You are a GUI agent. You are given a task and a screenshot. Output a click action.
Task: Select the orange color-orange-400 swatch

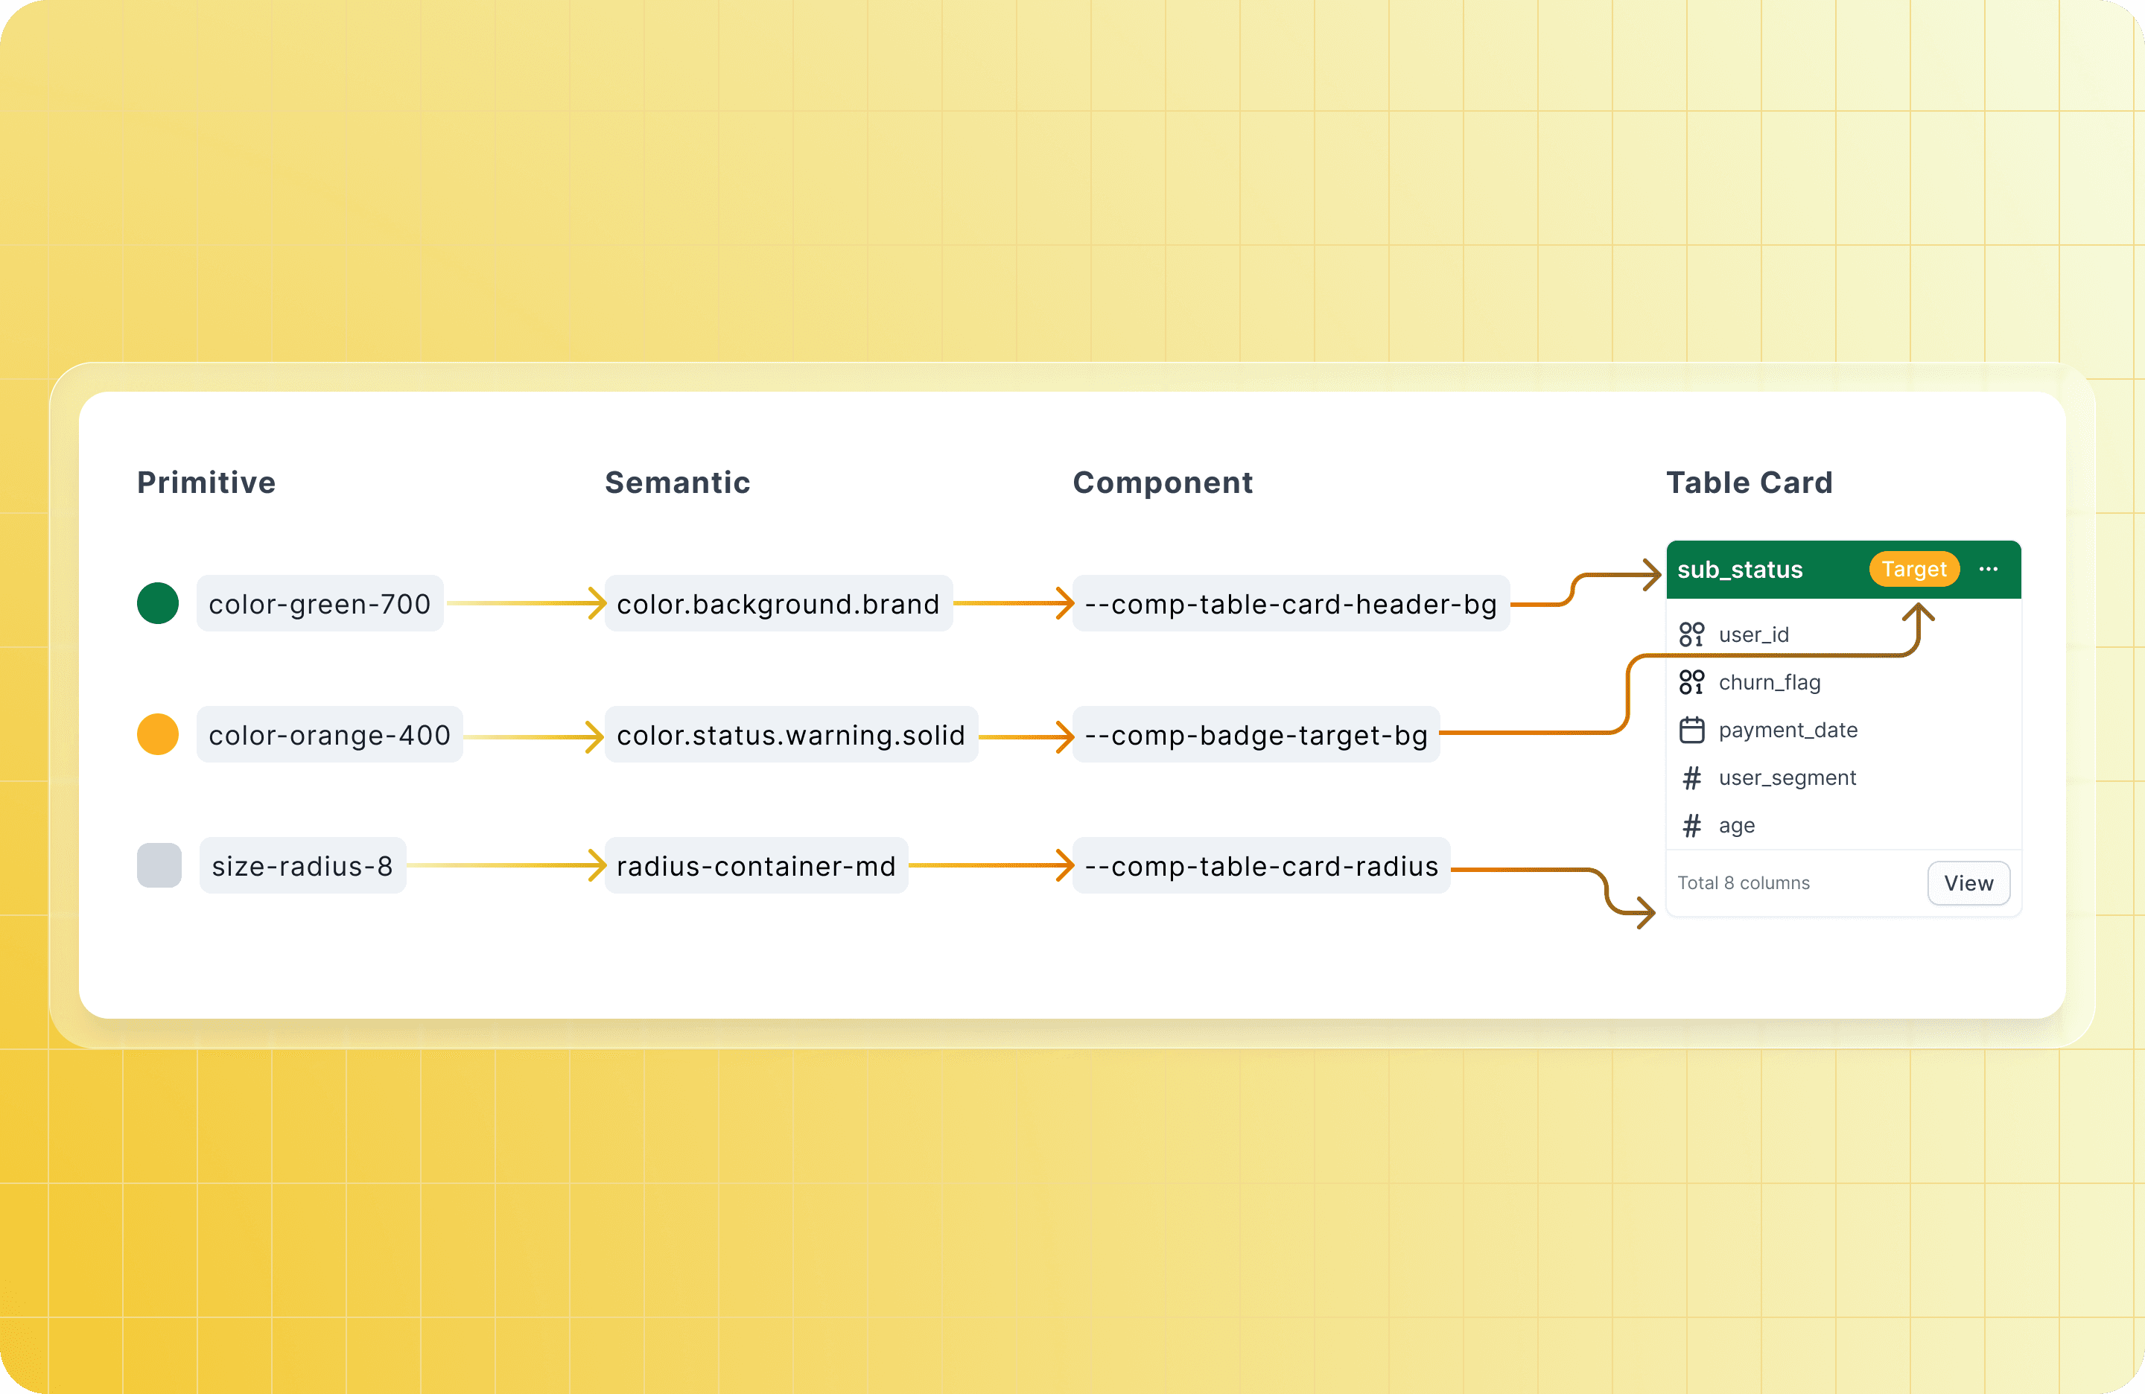[x=158, y=734]
